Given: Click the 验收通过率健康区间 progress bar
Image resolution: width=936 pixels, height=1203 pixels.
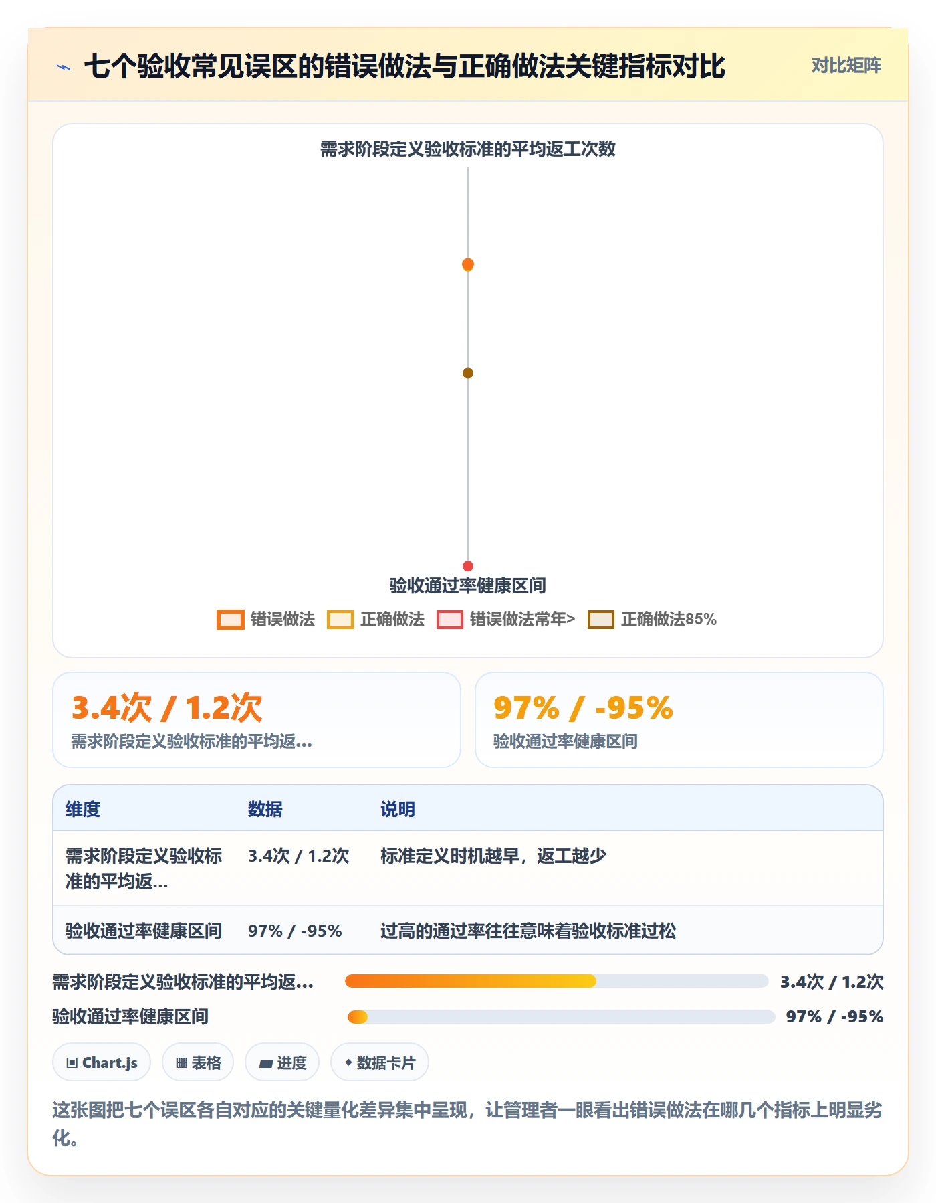Looking at the screenshot, I should [561, 1017].
